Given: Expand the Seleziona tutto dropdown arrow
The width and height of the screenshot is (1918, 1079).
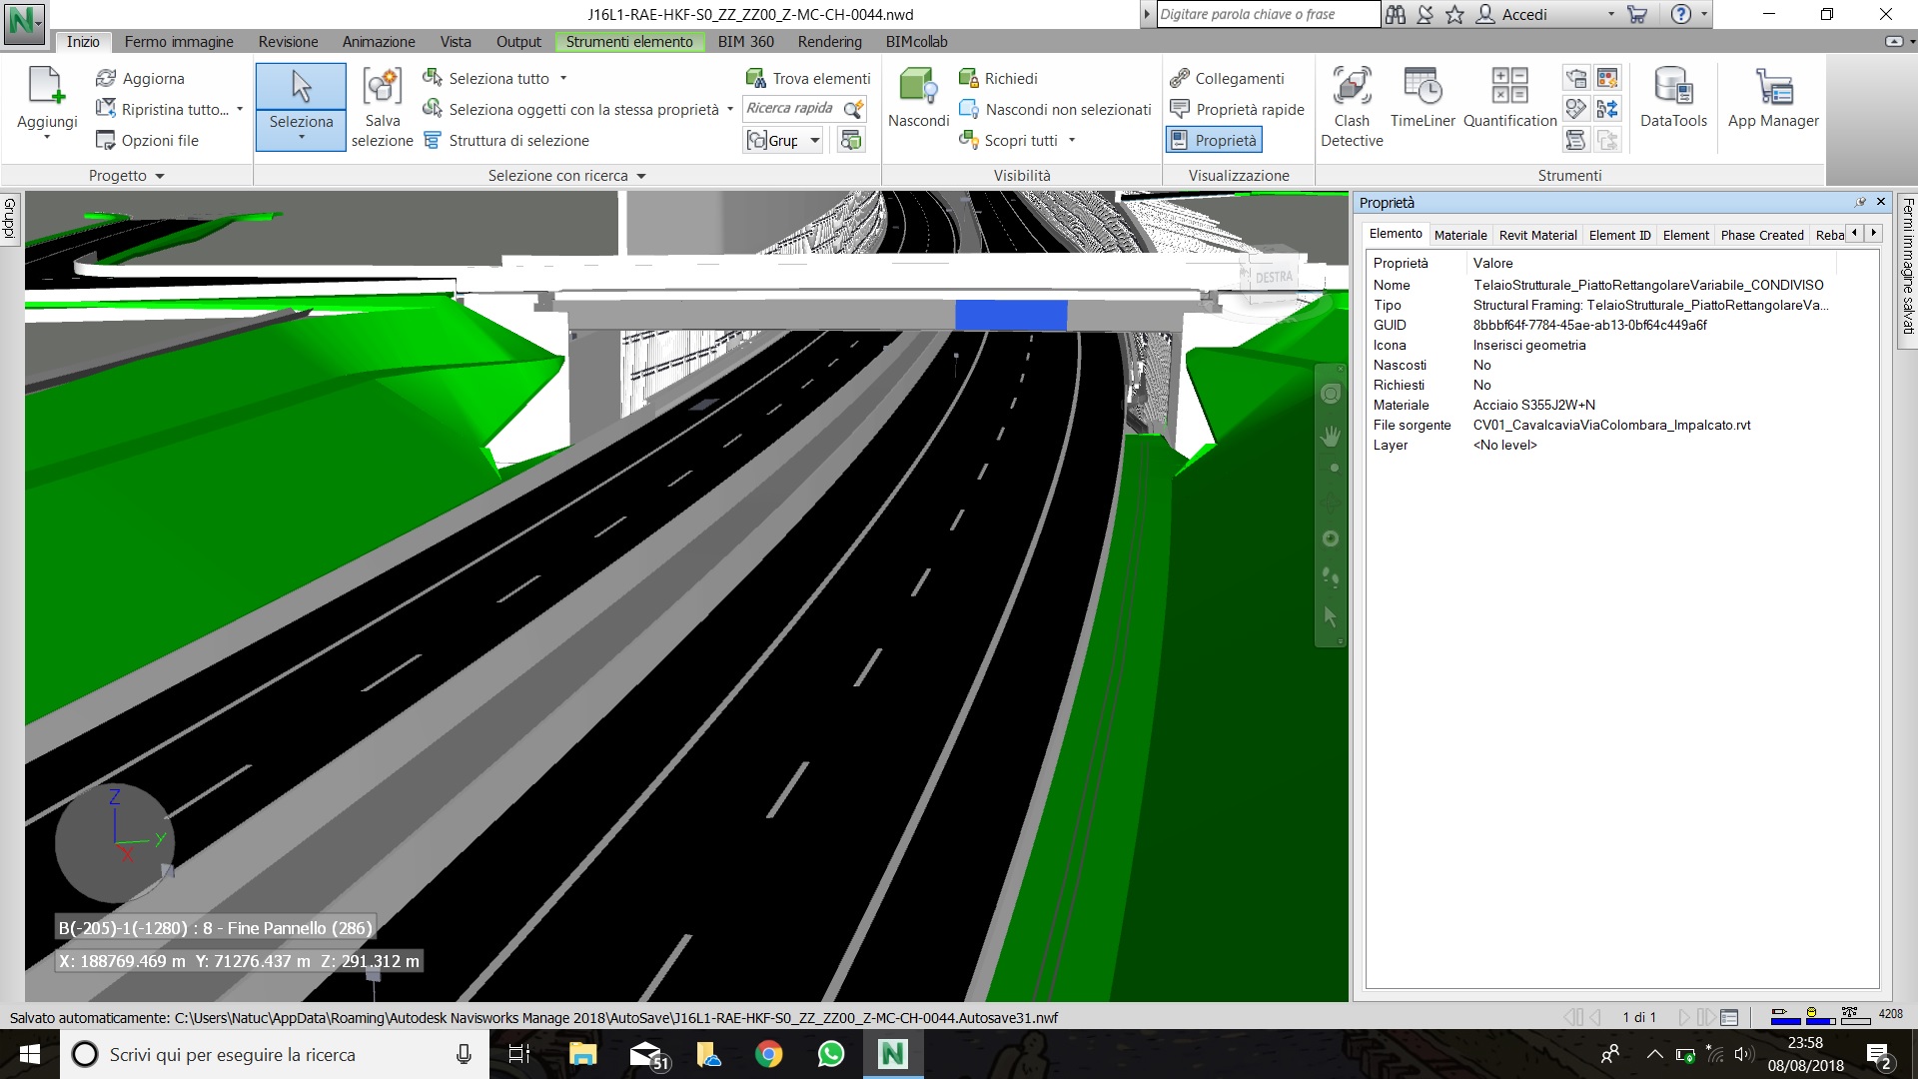Looking at the screenshot, I should (563, 78).
